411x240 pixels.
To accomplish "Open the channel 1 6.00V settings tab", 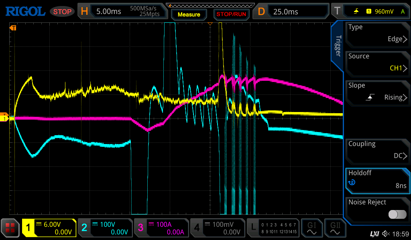I will 49,228.
